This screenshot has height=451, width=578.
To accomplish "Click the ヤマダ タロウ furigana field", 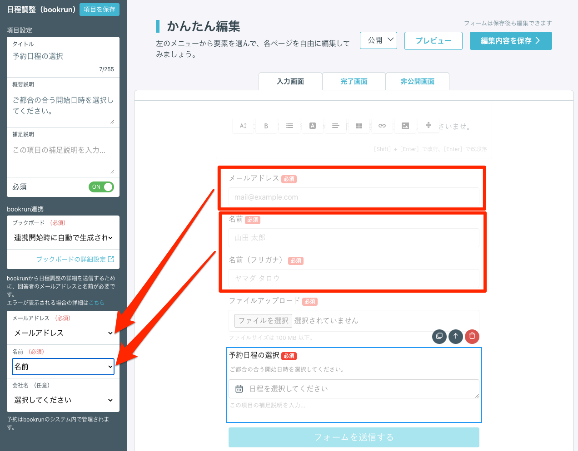I will tap(354, 278).
